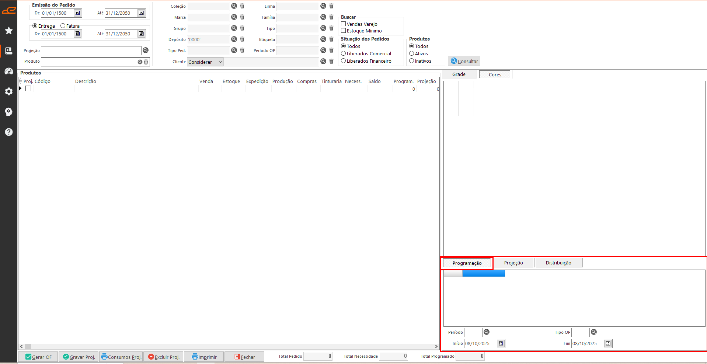Select the Fatura radio button
The height and width of the screenshot is (364, 707).
point(63,26)
